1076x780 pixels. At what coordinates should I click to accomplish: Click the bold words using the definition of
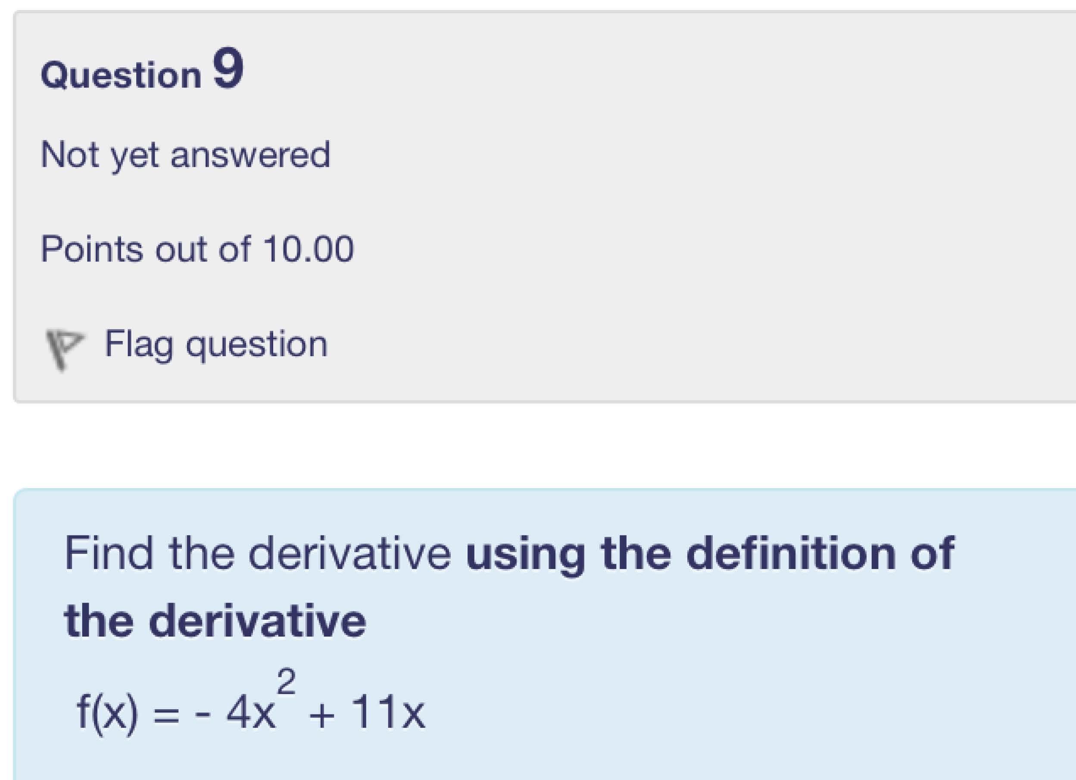click(710, 553)
